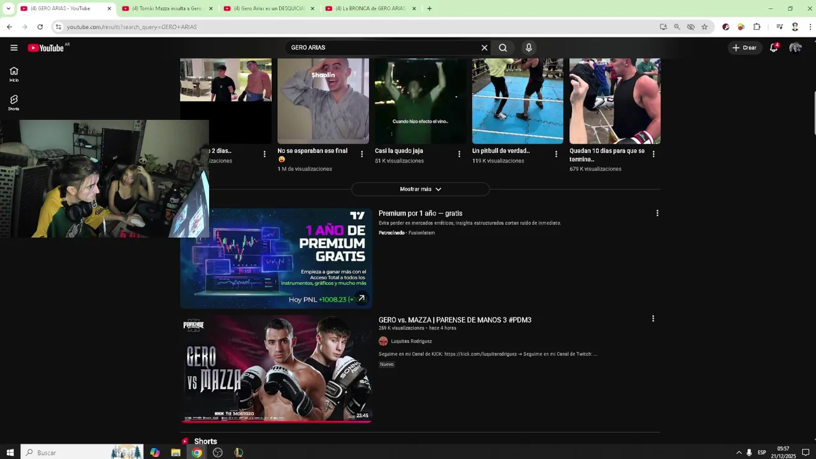This screenshot has height=459, width=816.
Task: Switch to 'La BRONCA de GERO ARIAS' tab
Action: click(x=370, y=8)
